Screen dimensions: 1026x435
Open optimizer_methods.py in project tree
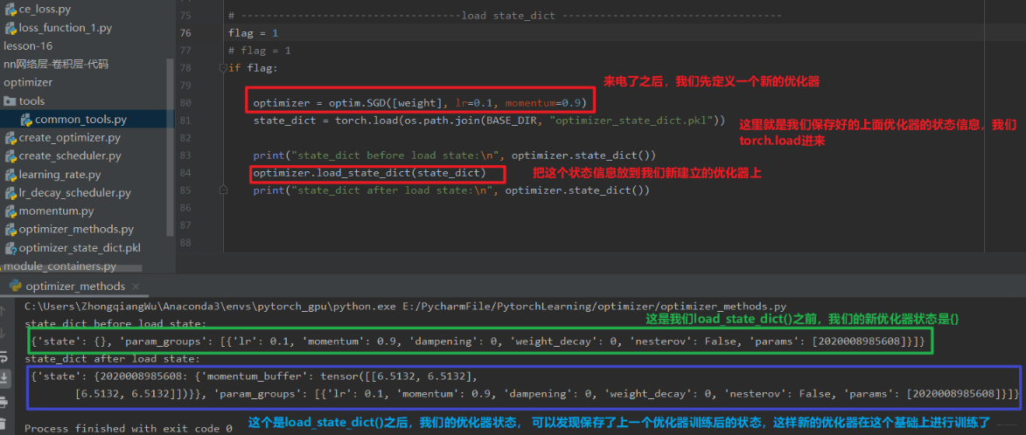click(x=76, y=230)
